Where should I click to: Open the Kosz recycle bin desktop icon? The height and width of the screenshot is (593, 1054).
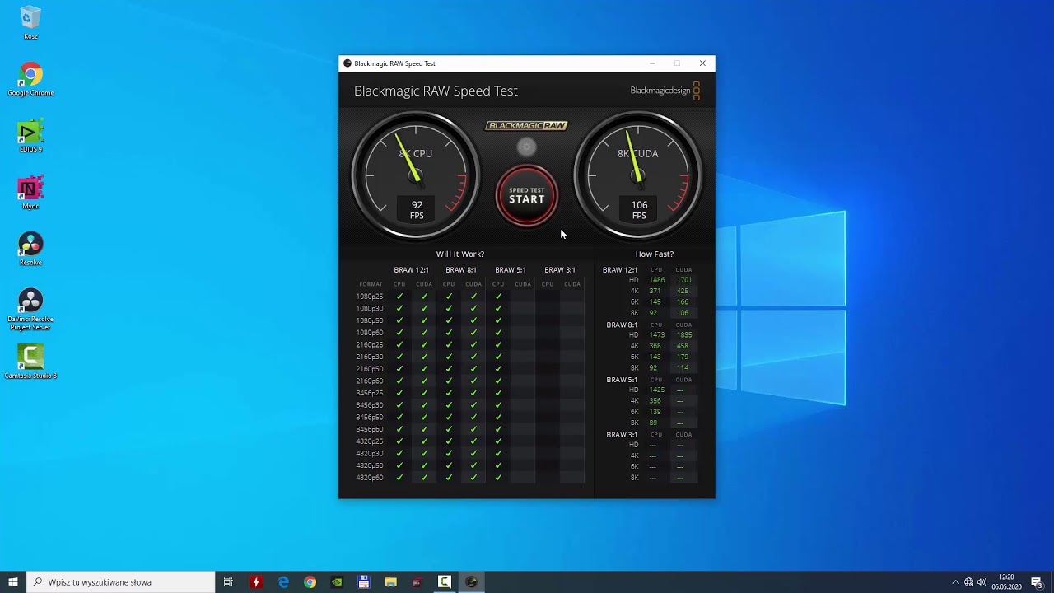coord(30,22)
